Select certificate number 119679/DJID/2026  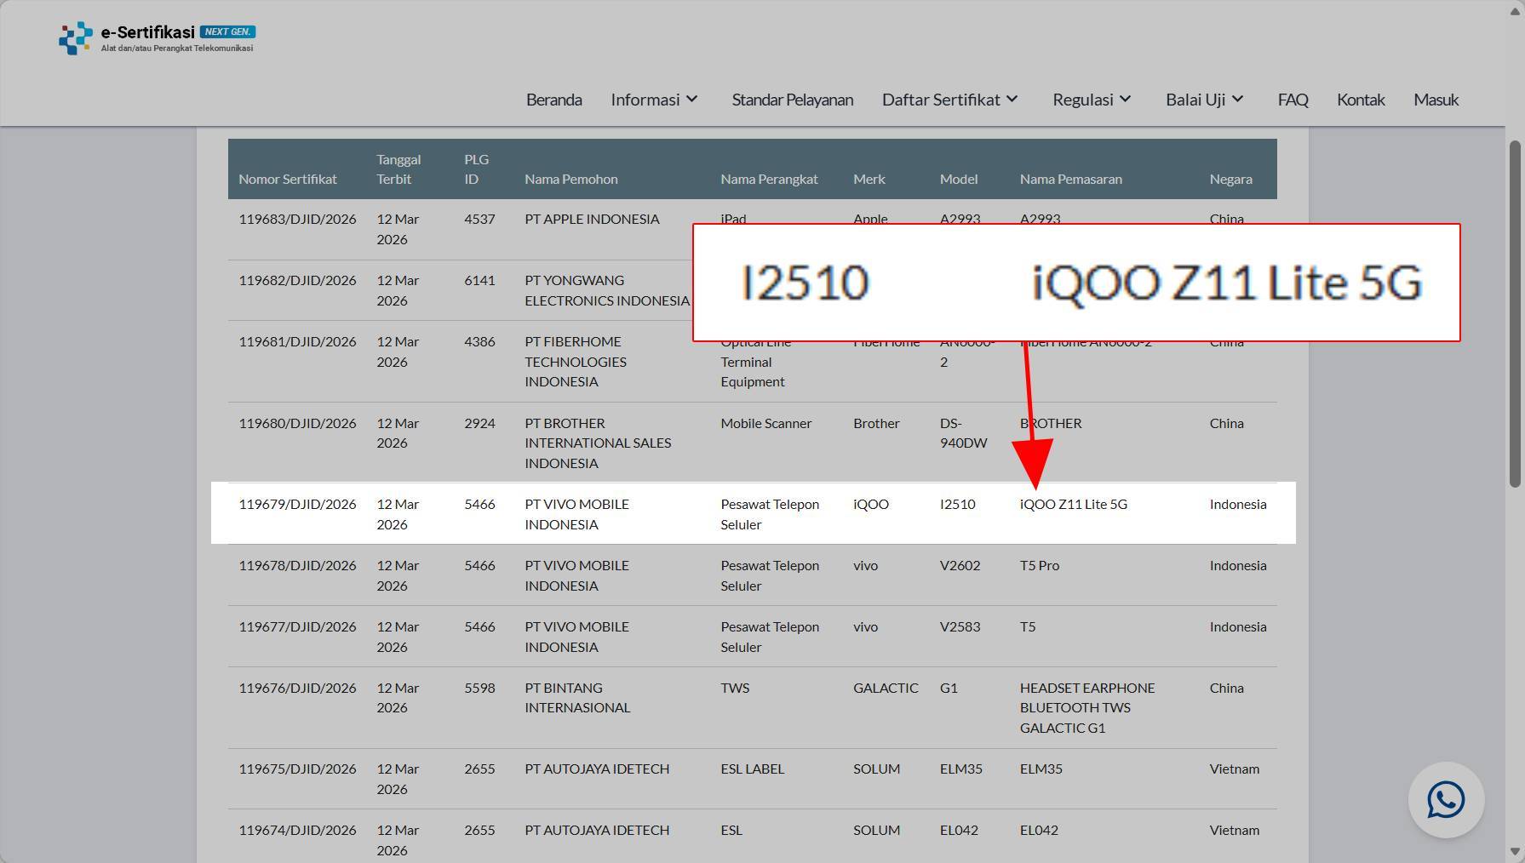pos(297,504)
